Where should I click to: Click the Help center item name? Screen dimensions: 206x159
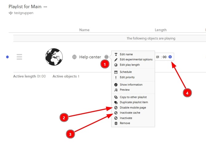tap(90, 57)
